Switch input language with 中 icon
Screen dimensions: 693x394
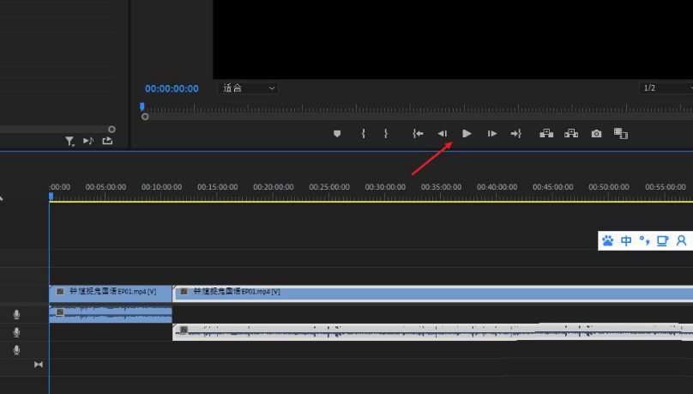(x=626, y=240)
